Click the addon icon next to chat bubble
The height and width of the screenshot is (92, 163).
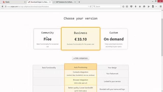pyautogui.click(x=148, y=6)
